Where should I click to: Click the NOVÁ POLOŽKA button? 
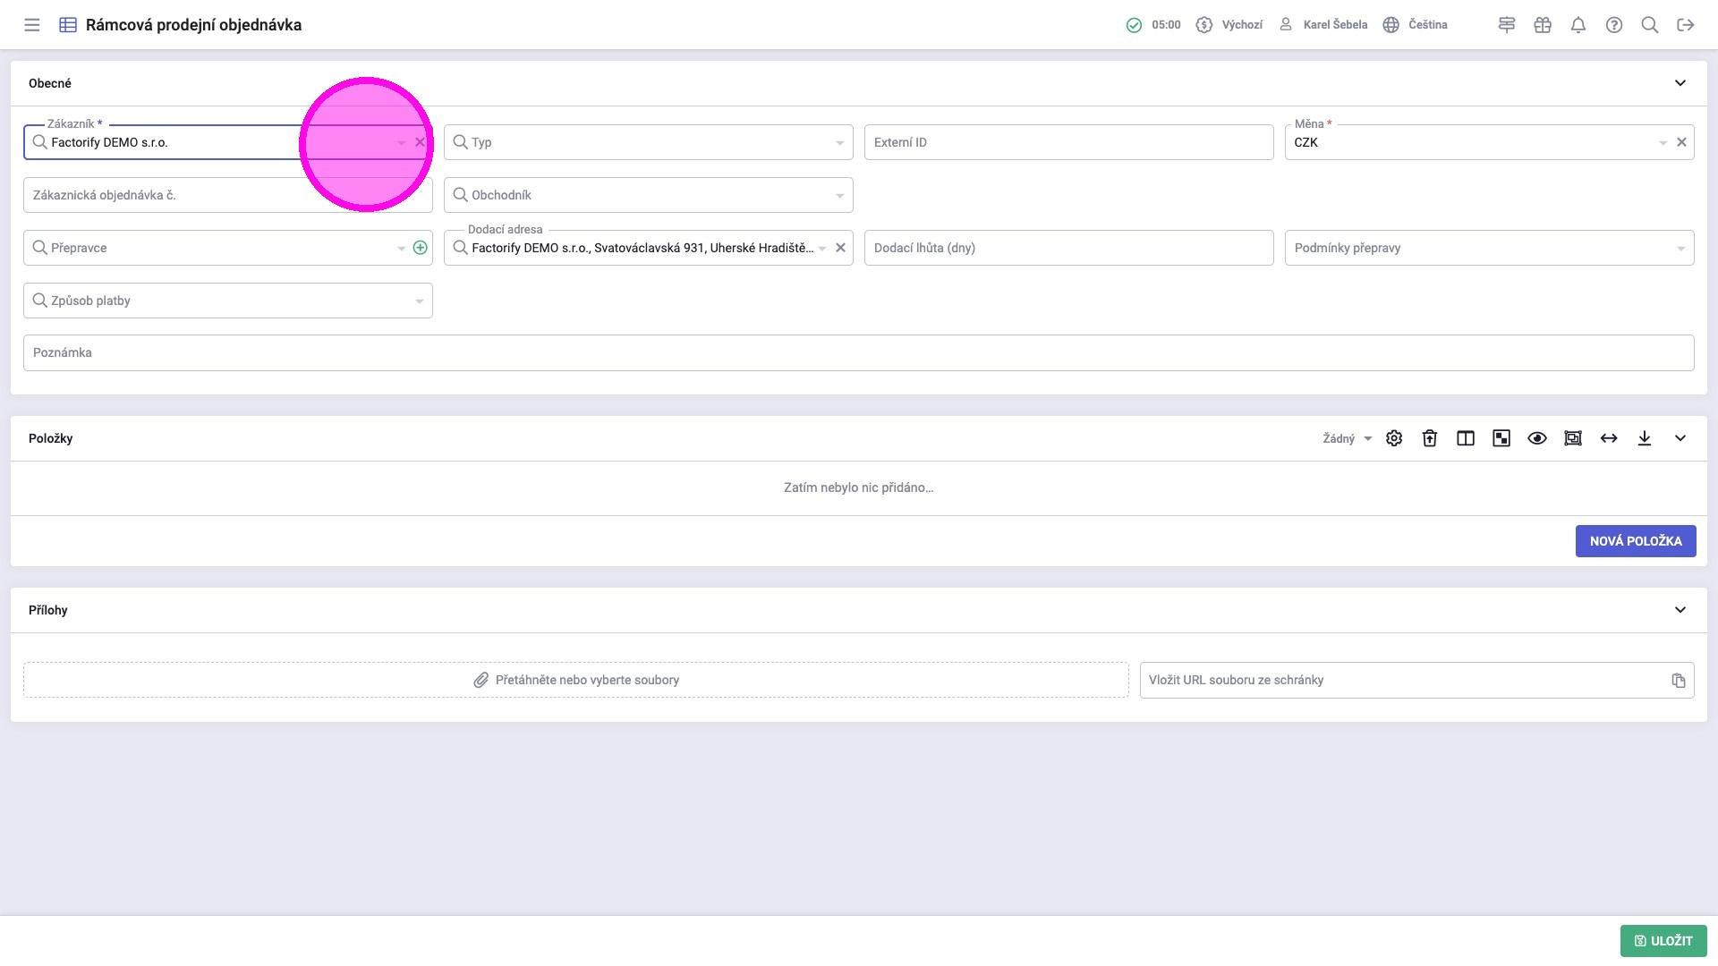(x=1635, y=541)
